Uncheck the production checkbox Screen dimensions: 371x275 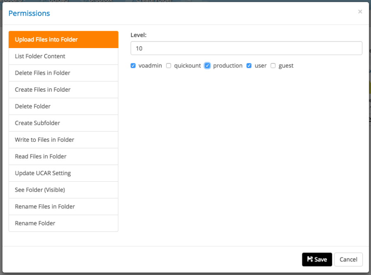(207, 66)
